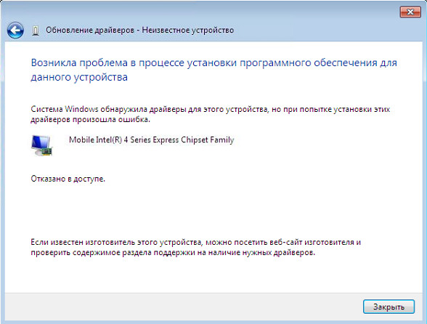Click the word 'Windows' in the description
This screenshot has width=427, height=324.
(81, 109)
